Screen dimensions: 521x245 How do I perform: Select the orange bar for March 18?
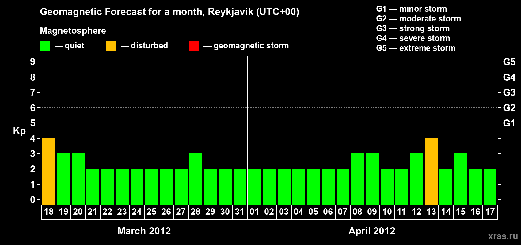point(49,171)
